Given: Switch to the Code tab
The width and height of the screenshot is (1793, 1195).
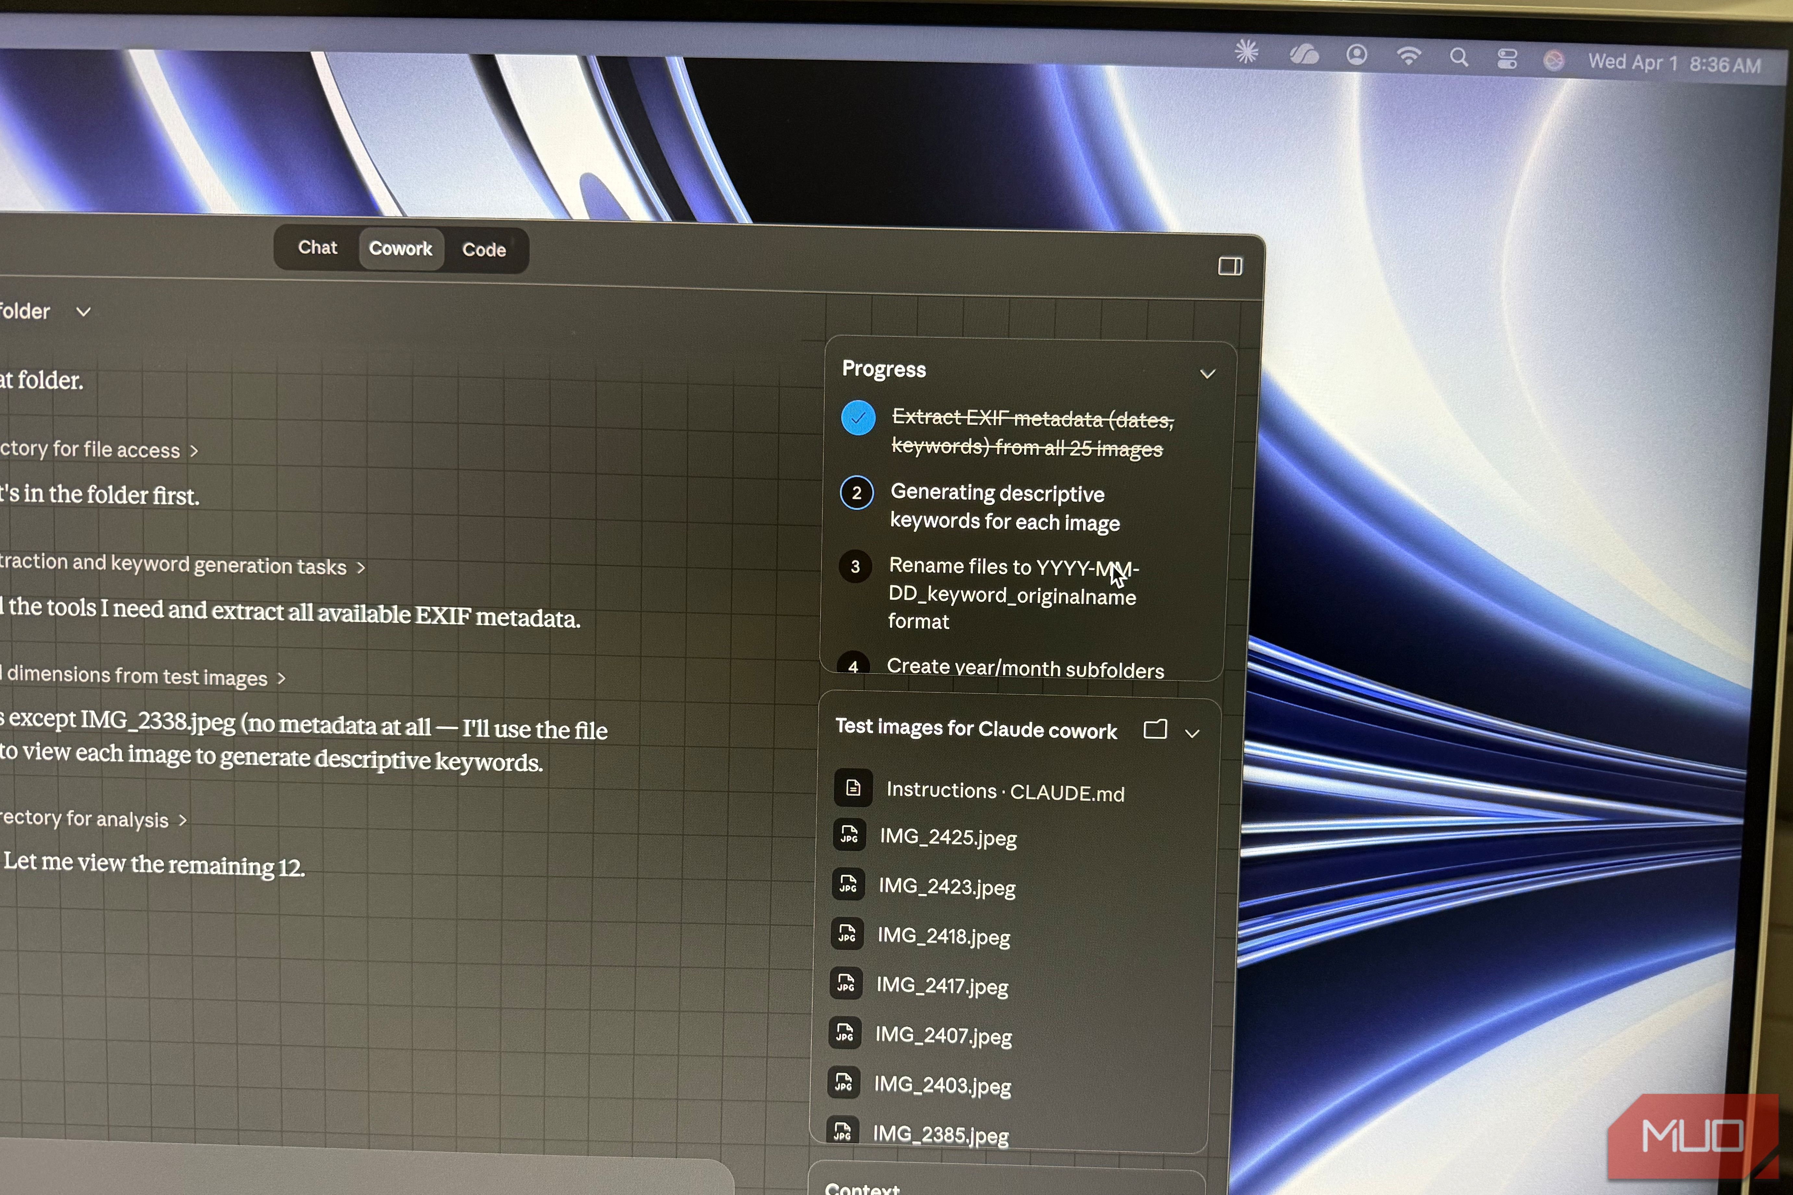Looking at the screenshot, I should 484,250.
